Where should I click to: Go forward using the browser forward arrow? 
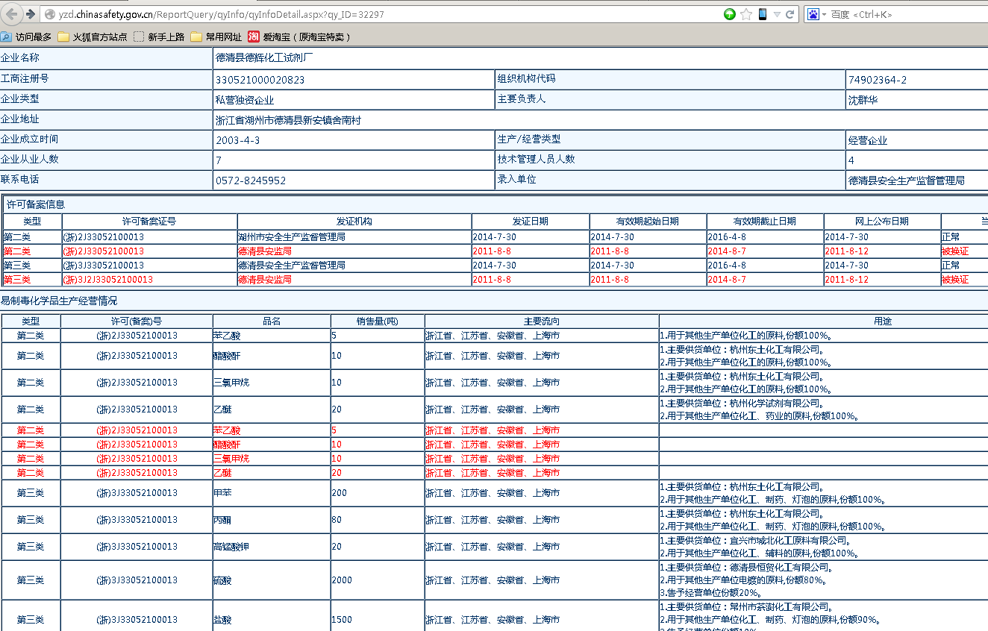(31, 14)
